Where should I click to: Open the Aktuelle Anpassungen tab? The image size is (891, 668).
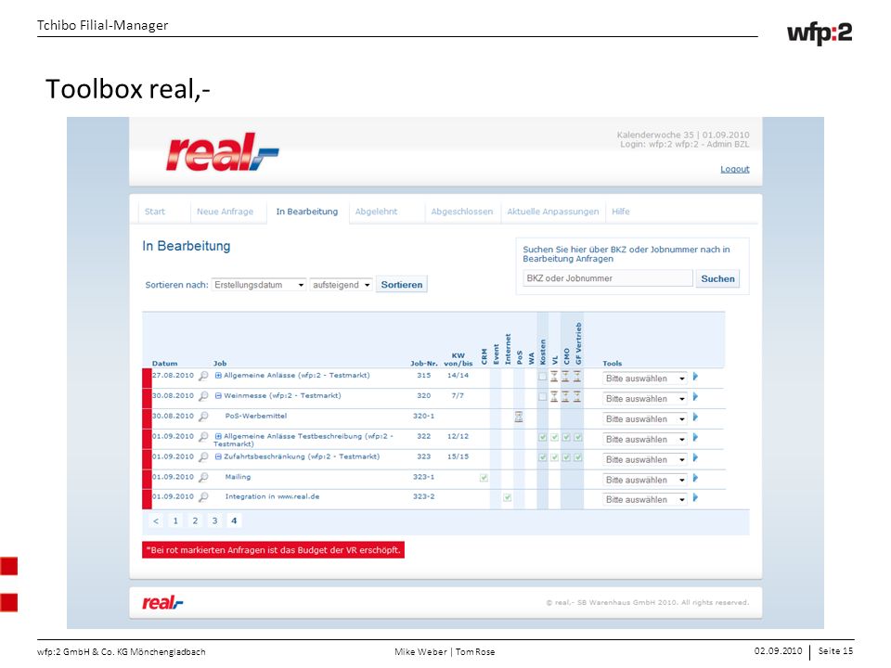[553, 212]
